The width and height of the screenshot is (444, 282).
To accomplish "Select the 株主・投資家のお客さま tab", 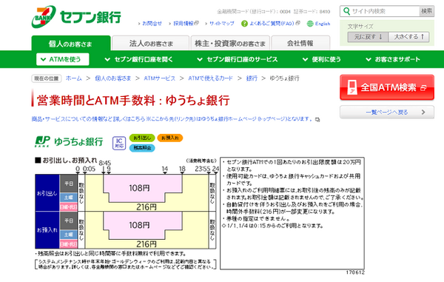I will 230,44.
